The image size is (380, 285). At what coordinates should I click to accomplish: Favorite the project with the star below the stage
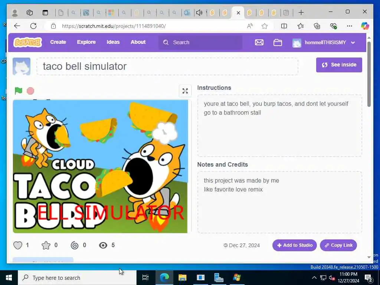pos(46,245)
